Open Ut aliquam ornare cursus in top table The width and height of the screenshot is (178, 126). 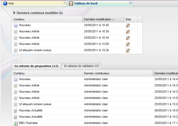click(x=35, y=50)
